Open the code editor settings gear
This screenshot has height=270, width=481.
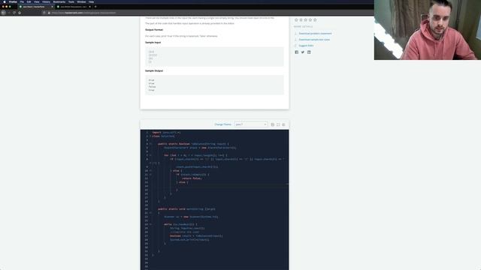(x=283, y=124)
